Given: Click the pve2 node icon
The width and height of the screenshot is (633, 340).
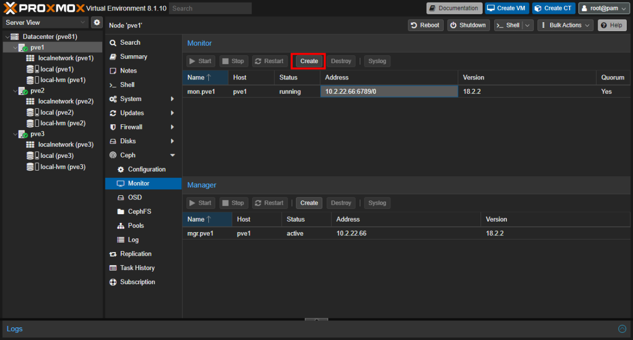Looking at the screenshot, I should [23, 91].
